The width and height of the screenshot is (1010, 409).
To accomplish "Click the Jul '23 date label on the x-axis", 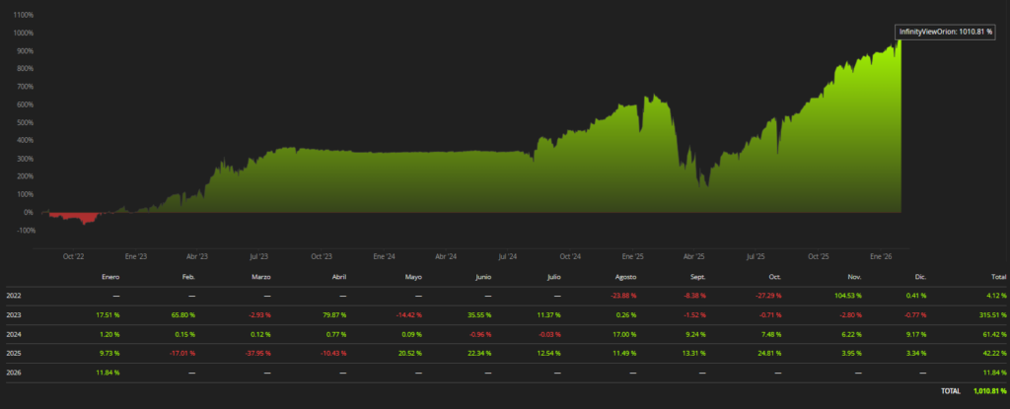I will tap(260, 256).
